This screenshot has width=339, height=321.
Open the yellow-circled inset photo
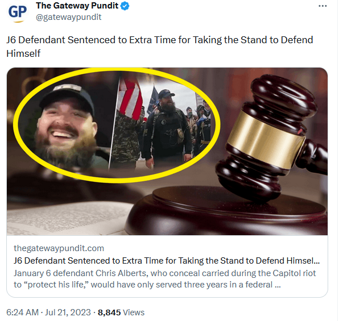[x=117, y=125]
